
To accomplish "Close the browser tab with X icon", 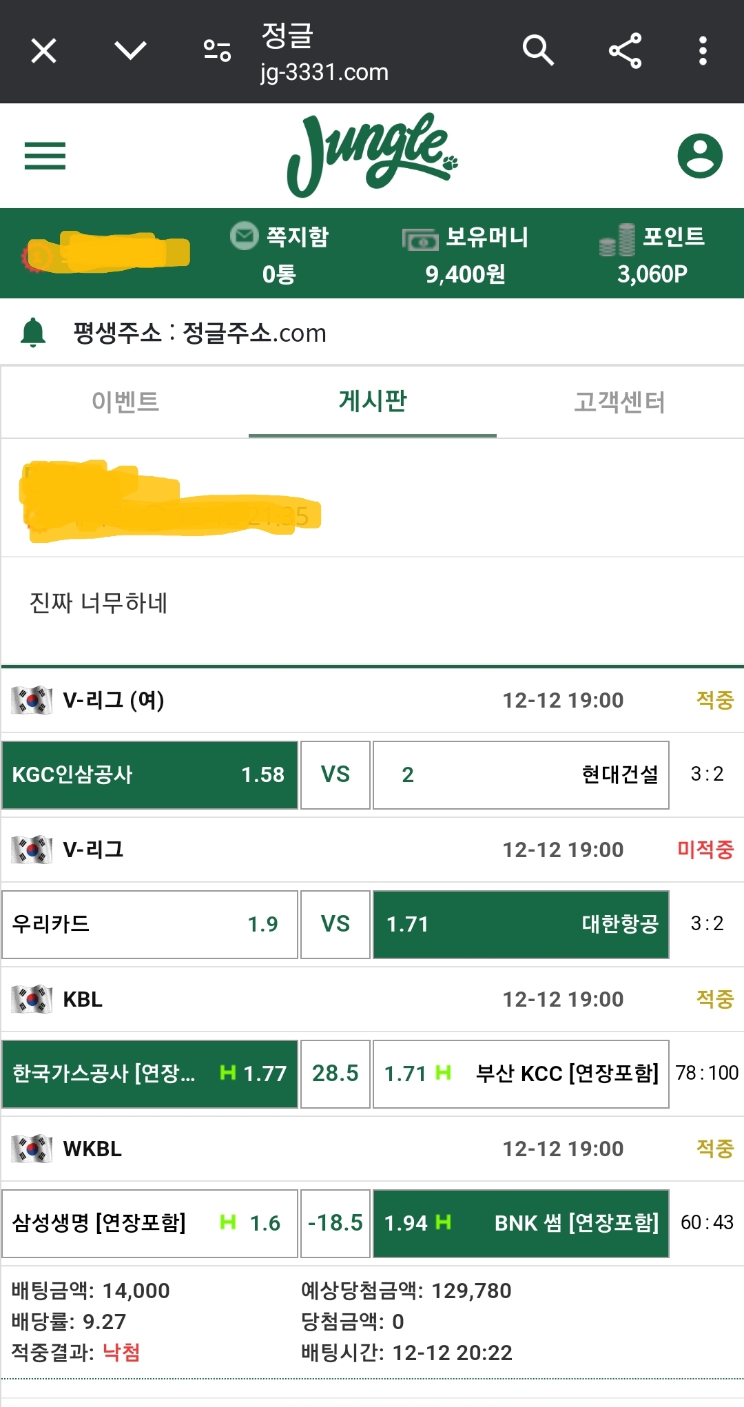I will (x=44, y=51).
